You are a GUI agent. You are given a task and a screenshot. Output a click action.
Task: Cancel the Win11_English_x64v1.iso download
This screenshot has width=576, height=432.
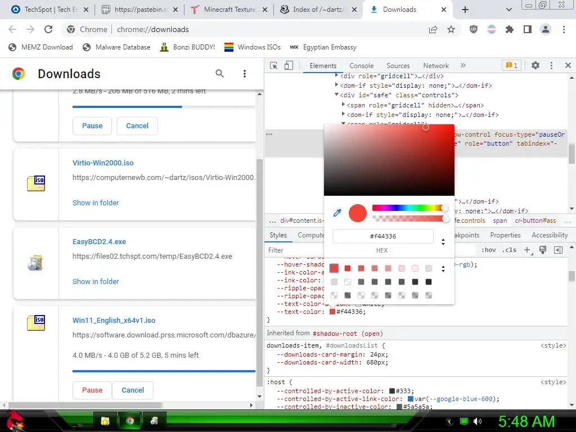coord(133,390)
